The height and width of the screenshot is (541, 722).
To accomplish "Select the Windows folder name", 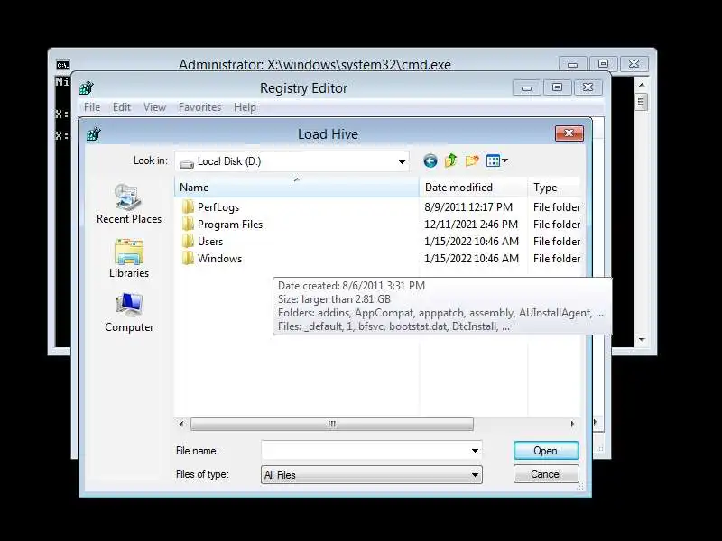I will point(219,258).
